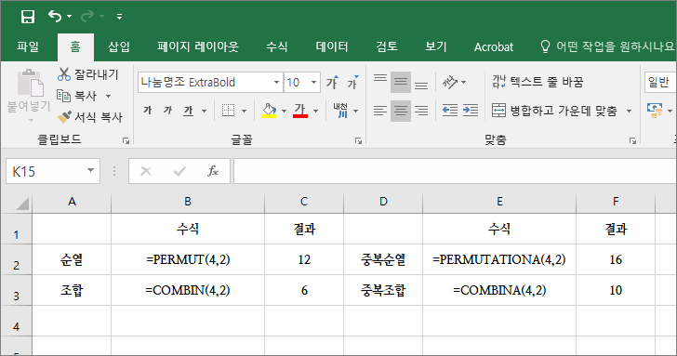Switch to the 검토 ribbon tab
The height and width of the screenshot is (356, 677).
pyautogui.click(x=387, y=46)
